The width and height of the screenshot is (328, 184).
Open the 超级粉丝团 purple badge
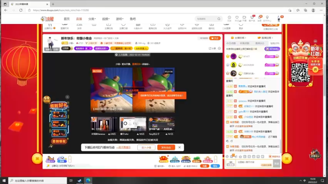pyautogui.click(x=101, y=48)
